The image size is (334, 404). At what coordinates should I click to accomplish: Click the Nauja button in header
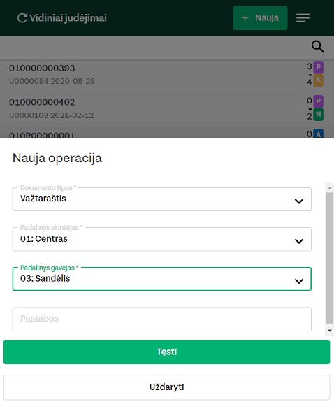260,18
